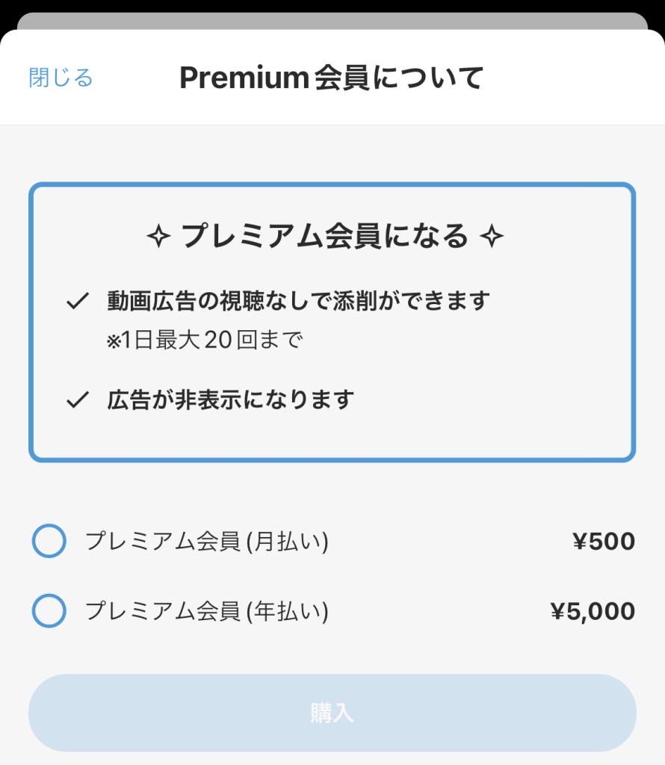Image resolution: width=665 pixels, height=765 pixels.
Task: Tap the プレミアム会員になる heading
Action: (325, 236)
